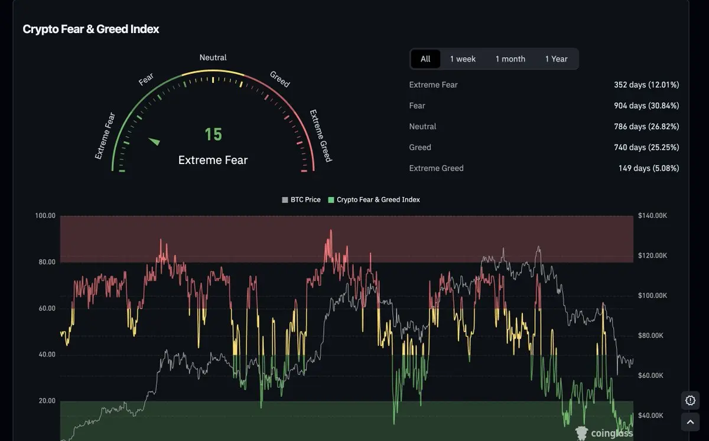Click the coinglass watermark logo
The height and width of the screenshot is (441, 709).
pos(603,433)
